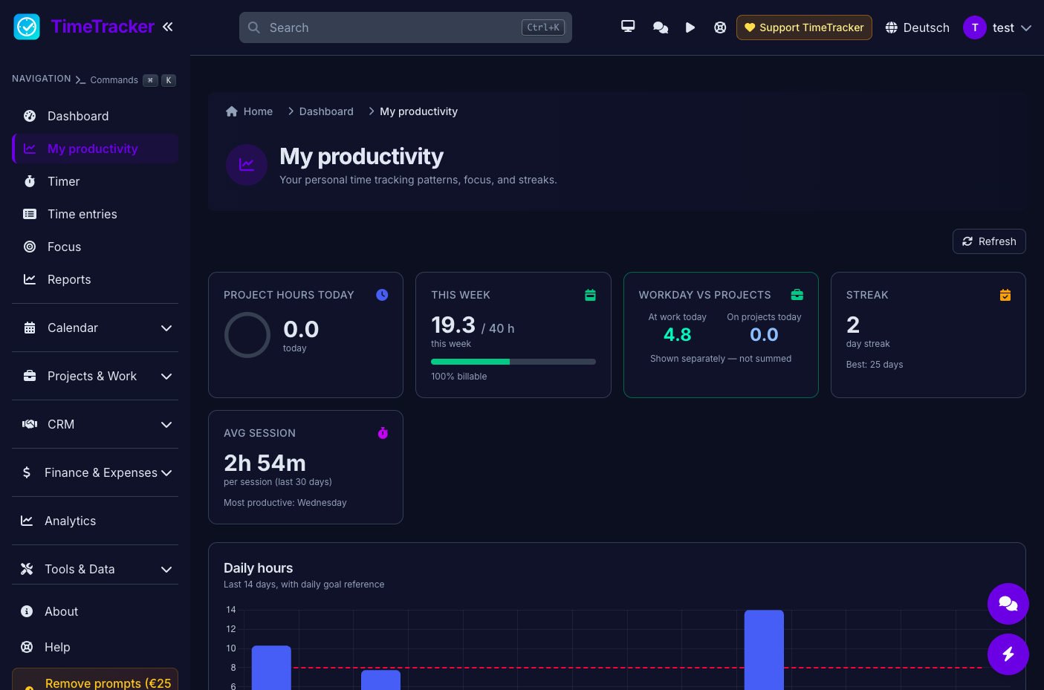
Task: Open the floating lightning quick-action button
Action: [x=1008, y=654]
